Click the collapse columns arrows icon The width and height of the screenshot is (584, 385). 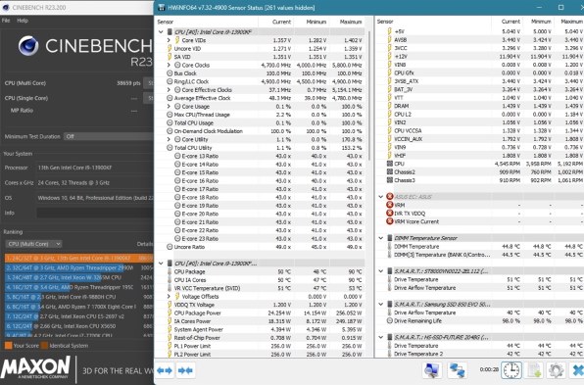pos(185,370)
